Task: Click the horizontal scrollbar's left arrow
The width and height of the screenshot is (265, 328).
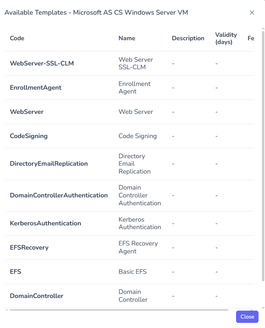Action: [6, 310]
